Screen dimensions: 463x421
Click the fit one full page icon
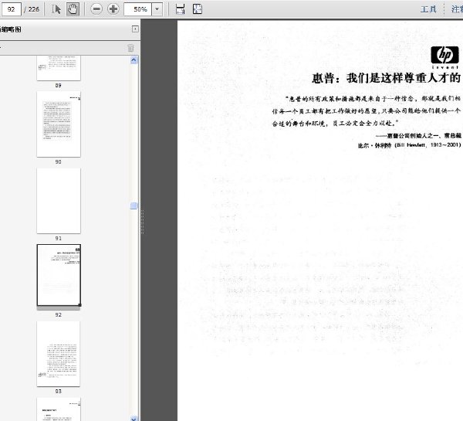(x=198, y=9)
